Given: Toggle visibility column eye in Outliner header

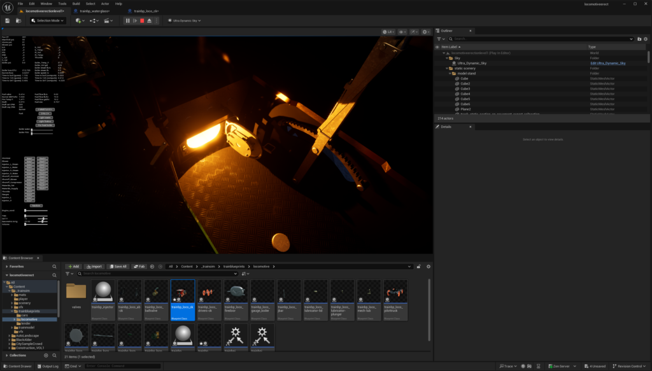Looking at the screenshot, I should tap(437, 46).
